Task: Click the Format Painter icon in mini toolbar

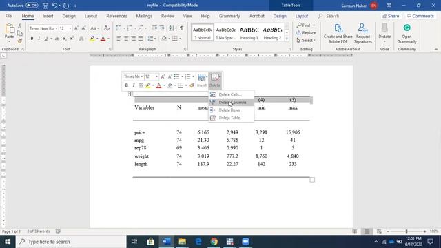Action: (192, 85)
